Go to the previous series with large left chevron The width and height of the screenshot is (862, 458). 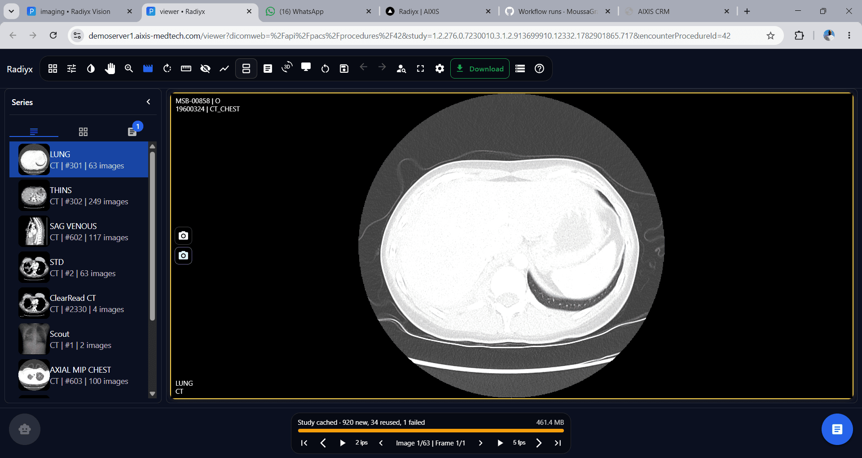(323, 443)
